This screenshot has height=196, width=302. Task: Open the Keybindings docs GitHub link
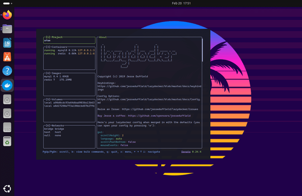click(149, 88)
